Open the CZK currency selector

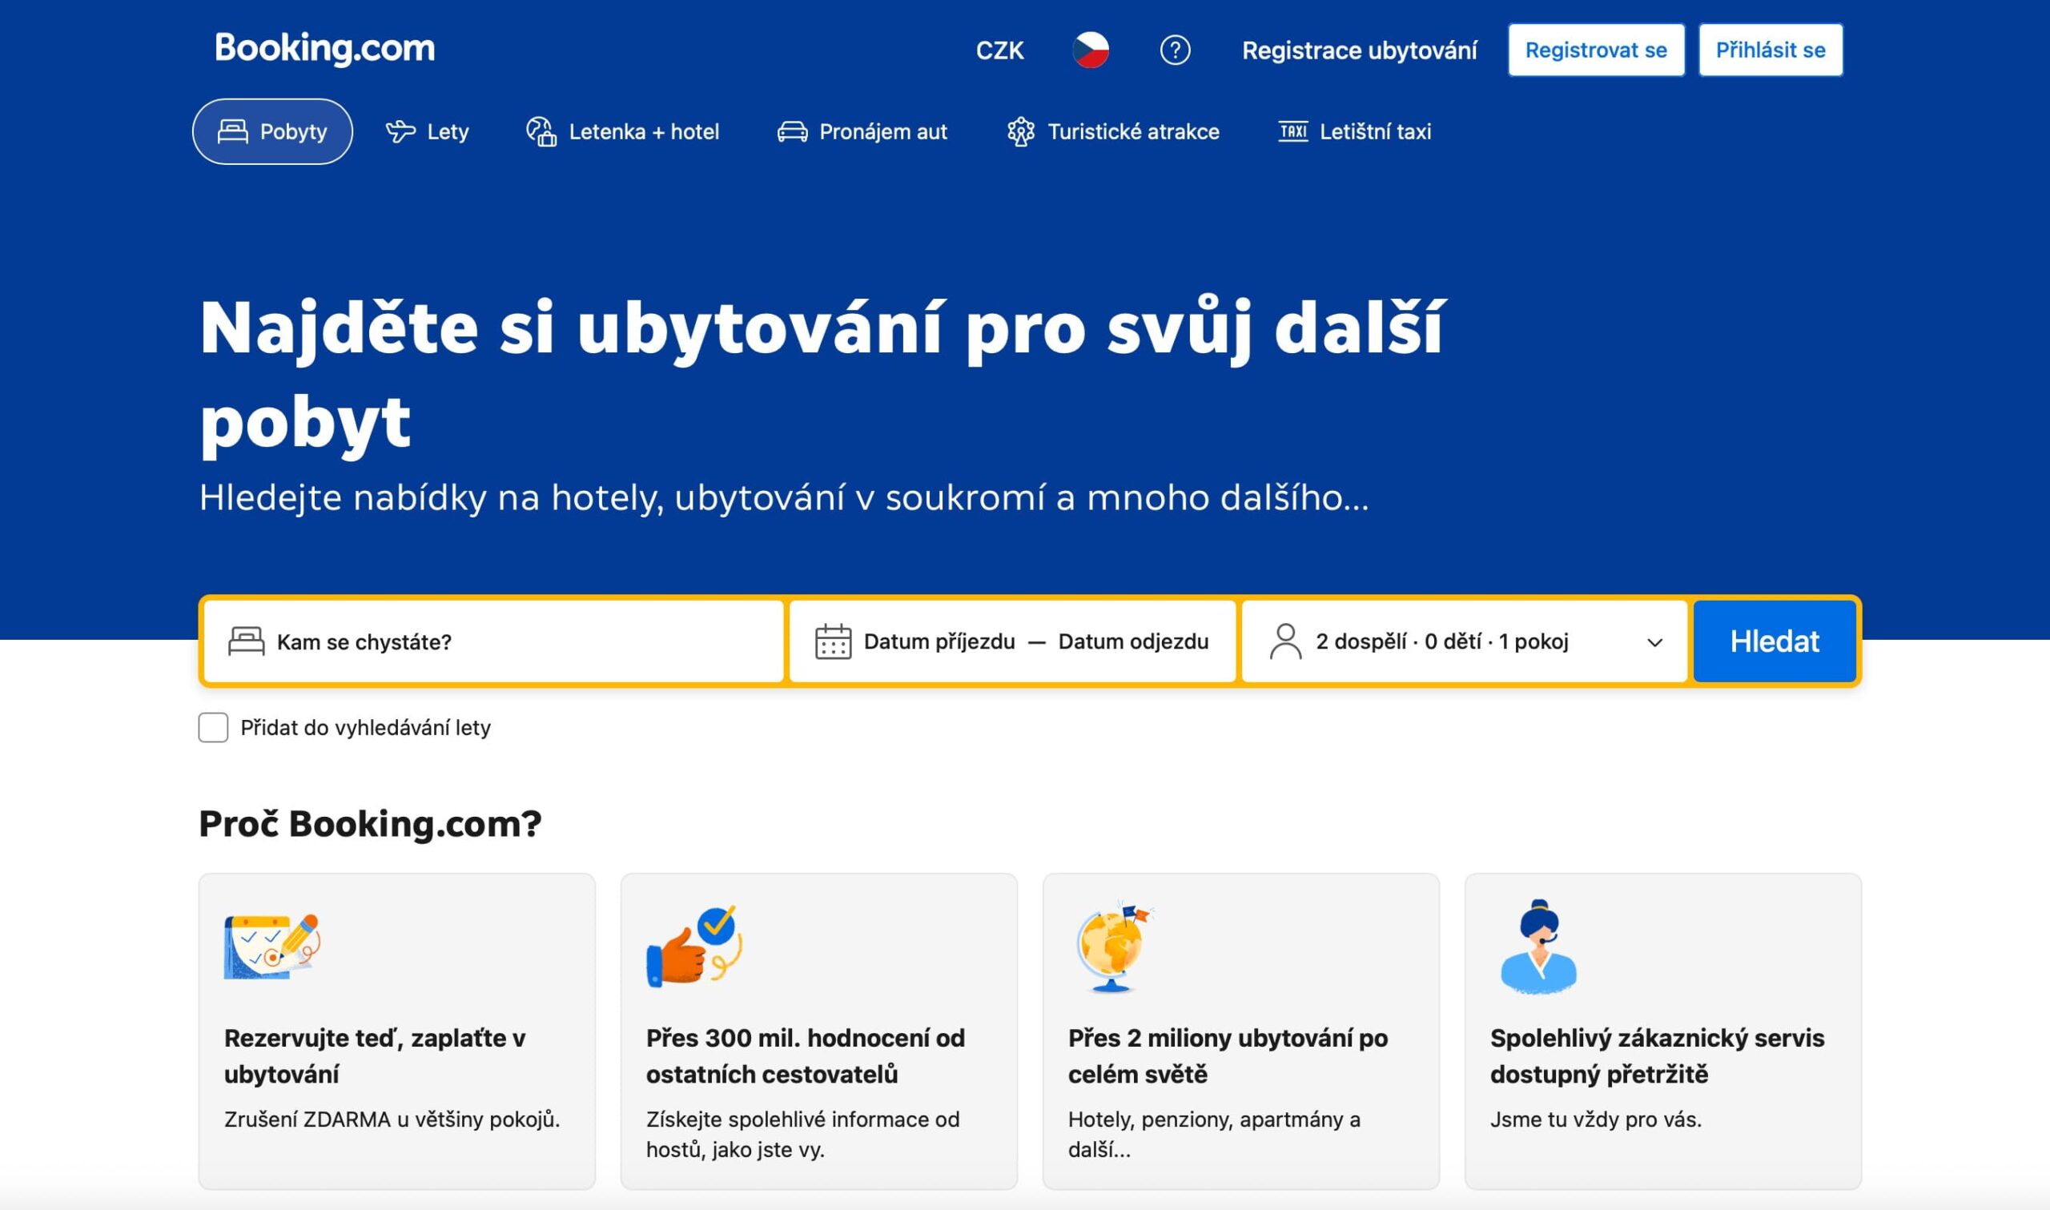1000,50
